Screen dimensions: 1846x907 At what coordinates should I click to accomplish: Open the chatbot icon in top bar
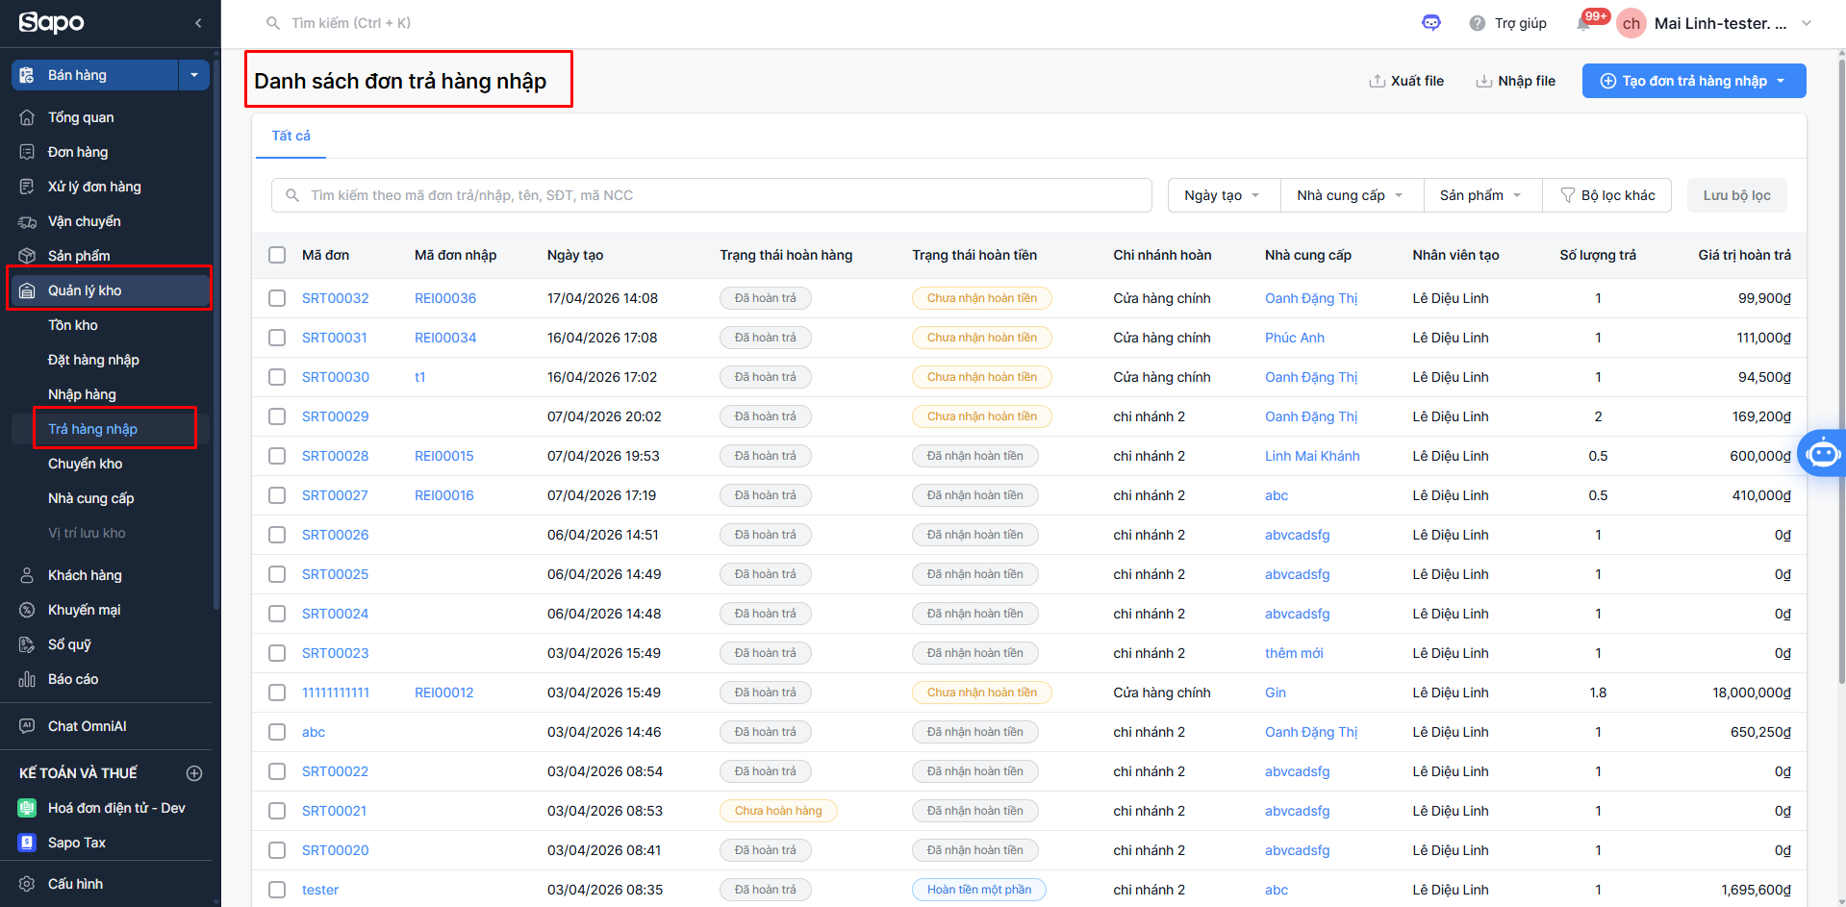click(x=1431, y=23)
